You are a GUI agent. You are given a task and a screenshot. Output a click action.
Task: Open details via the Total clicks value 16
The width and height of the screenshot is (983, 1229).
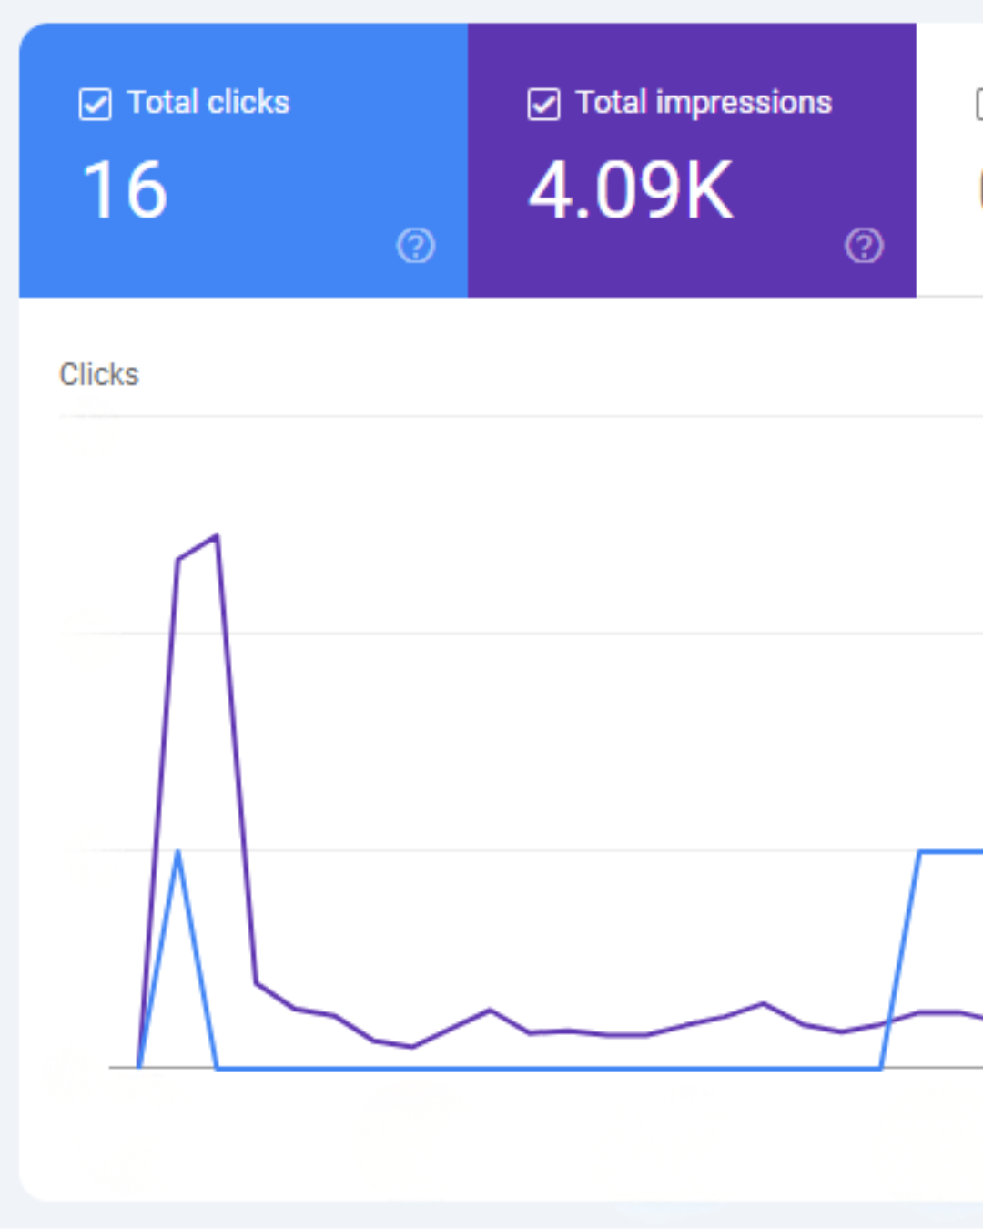tap(124, 189)
